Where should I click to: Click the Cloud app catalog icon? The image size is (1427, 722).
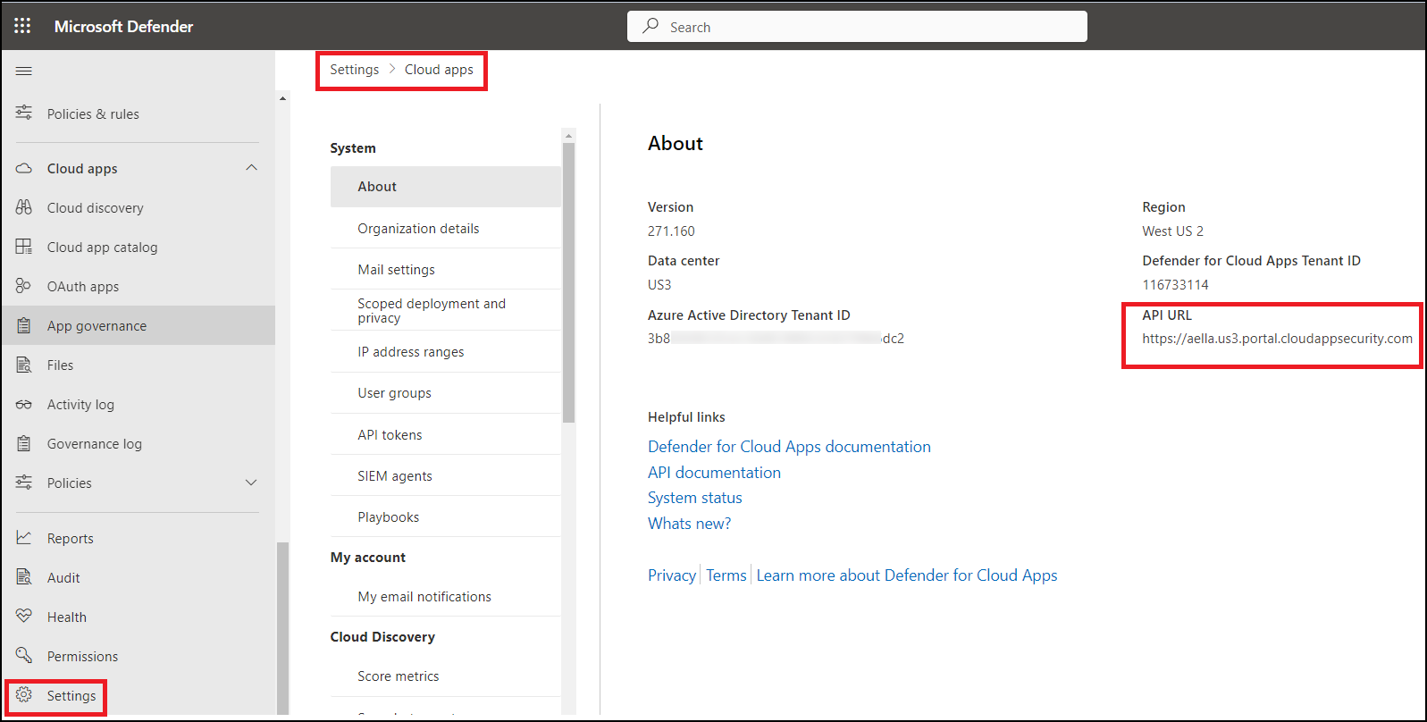(x=24, y=247)
